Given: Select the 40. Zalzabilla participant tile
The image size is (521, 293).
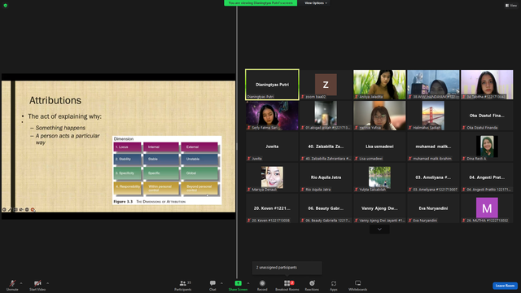Looking at the screenshot, I should (326, 146).
